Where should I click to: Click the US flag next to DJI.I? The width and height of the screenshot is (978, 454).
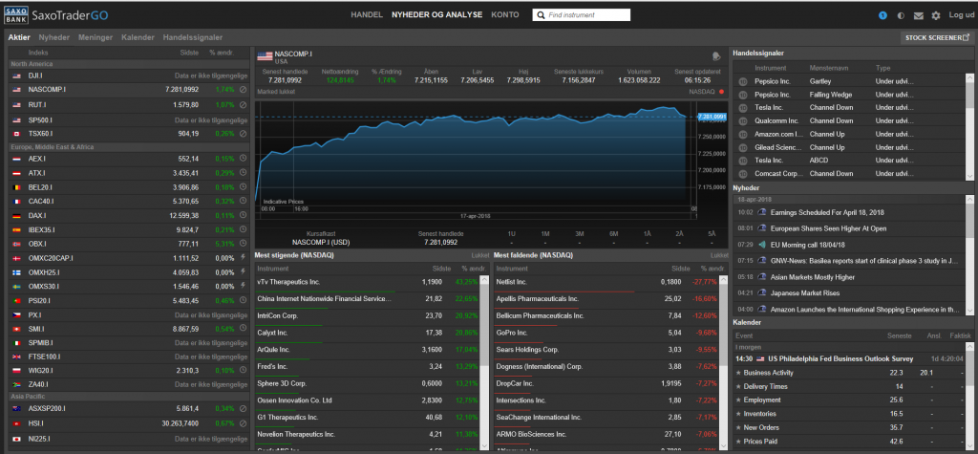[x=17, y=76]
